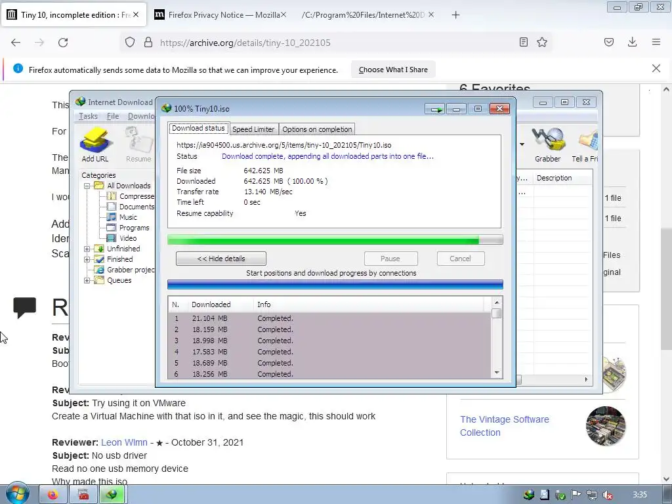Click the Resume toolbar icon in IDM
This screenshot has height=504, width=672.
click(x=138, y=144)
